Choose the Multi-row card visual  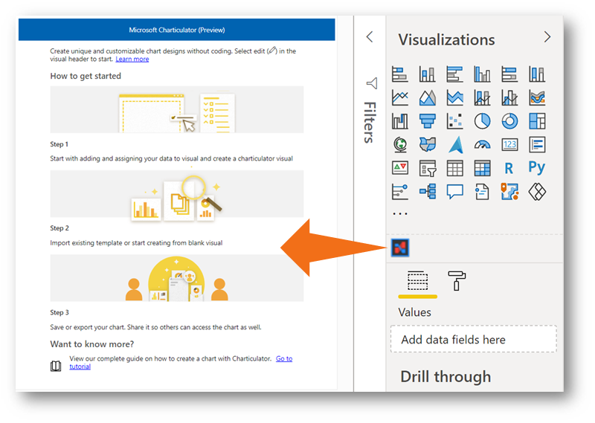(x=537, y=144)
